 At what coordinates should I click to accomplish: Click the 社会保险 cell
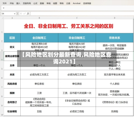click(12, 111)
